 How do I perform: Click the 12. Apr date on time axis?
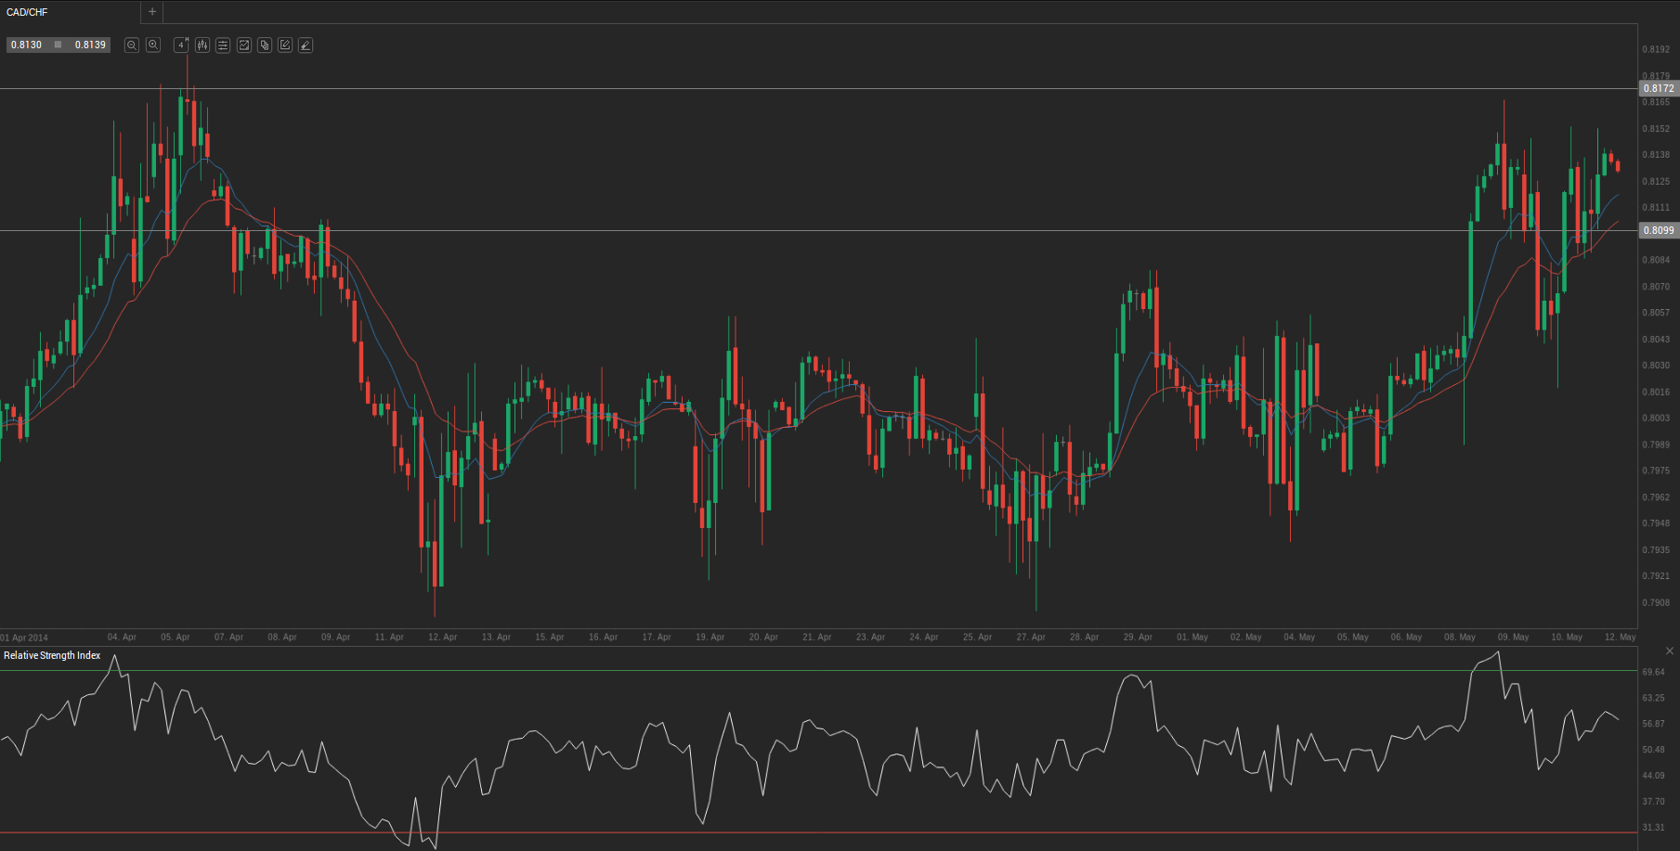click(x=442, y=638)
